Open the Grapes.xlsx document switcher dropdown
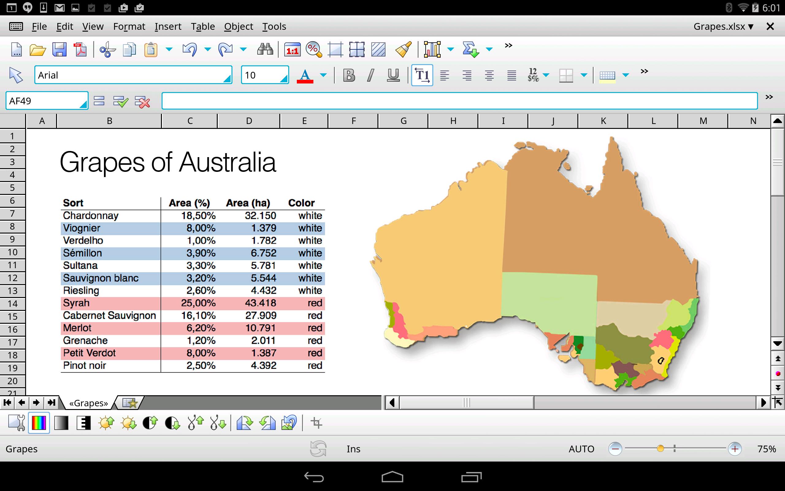The width and height of the screenshot is (785, 491). coord(723,26)
